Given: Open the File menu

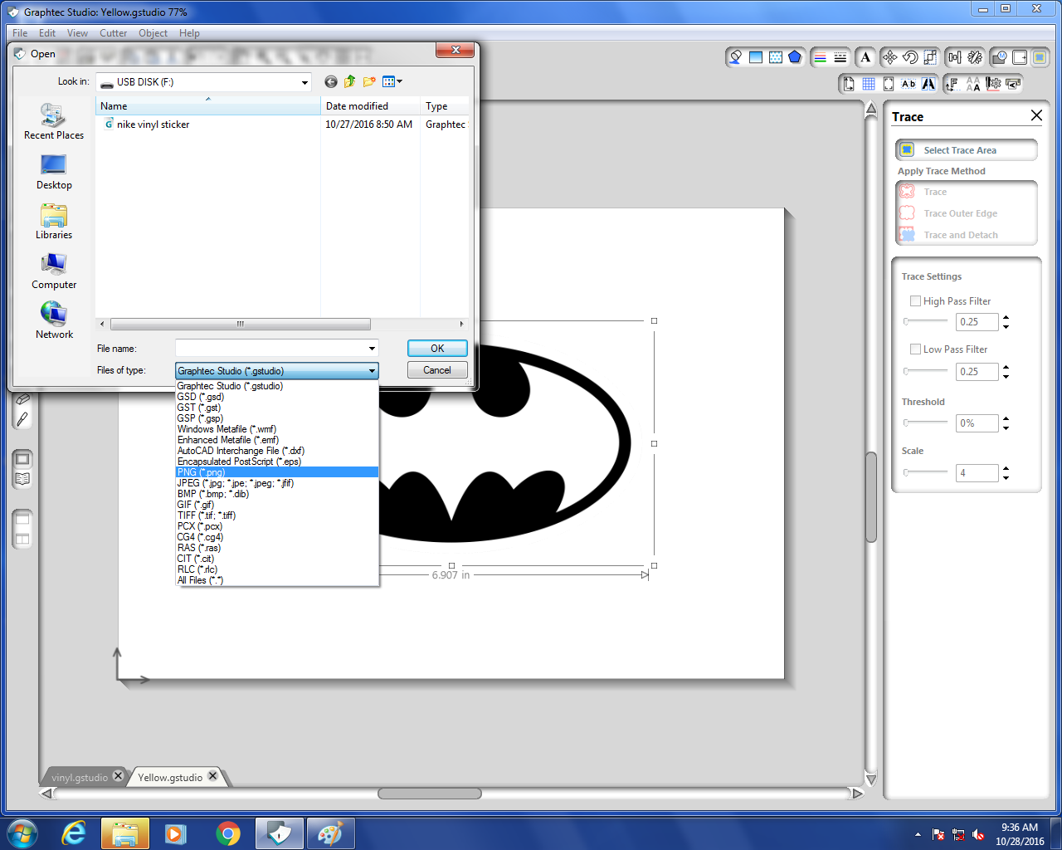Looking at the screenshot, I should tap(20, 33).
